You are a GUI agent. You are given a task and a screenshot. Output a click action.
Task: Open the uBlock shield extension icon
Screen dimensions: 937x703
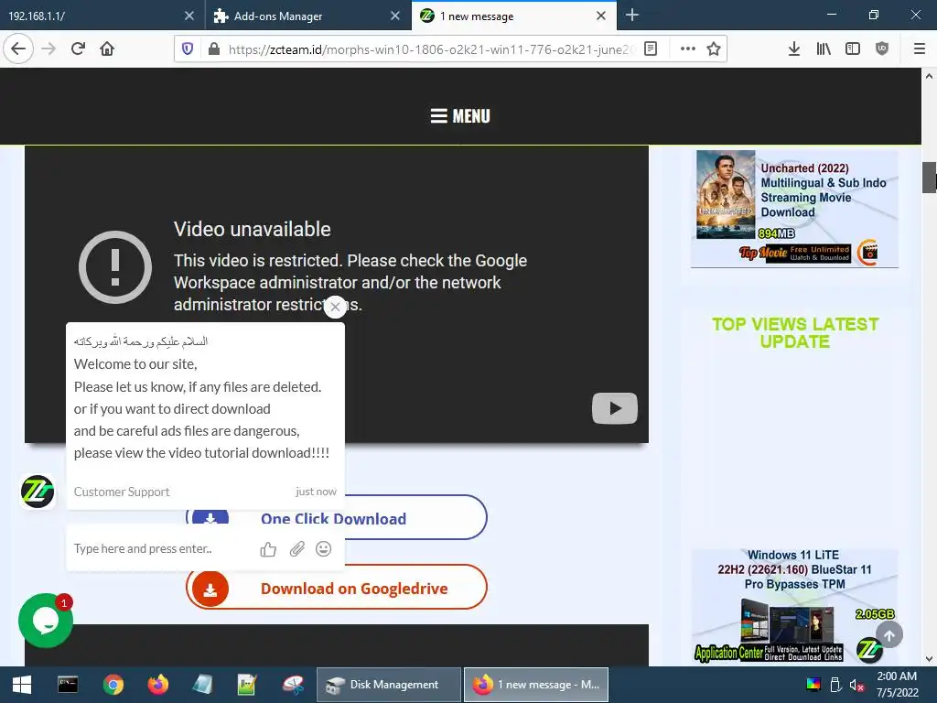(x=882, y=49)
